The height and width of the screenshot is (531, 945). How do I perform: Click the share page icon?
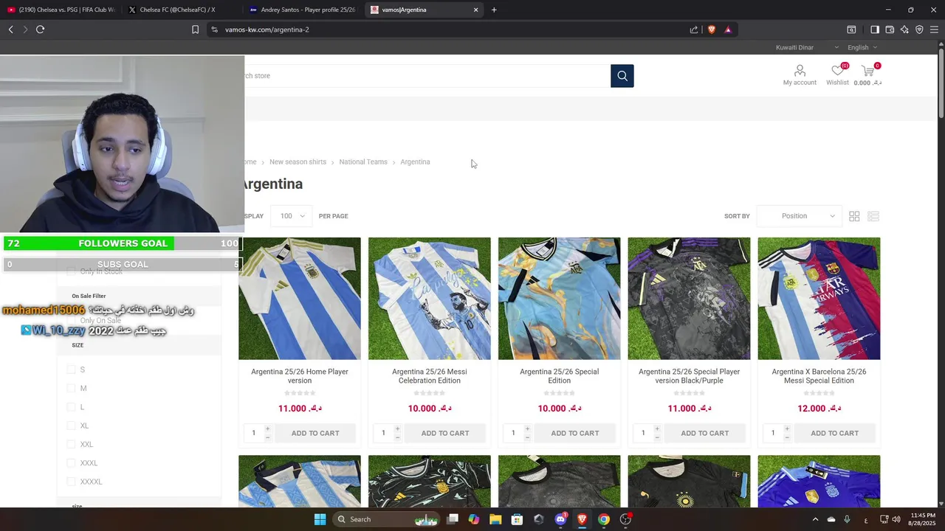click(694, 29)
